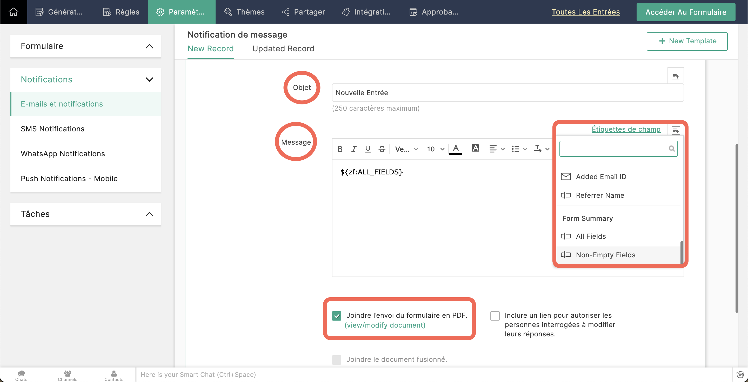The image size is (748, 382).
Task: Click the strikethrough icon
Action: tap(382, 149)
